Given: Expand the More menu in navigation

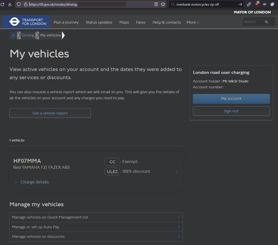Looking at the screenshot, I should click(193, 22).
